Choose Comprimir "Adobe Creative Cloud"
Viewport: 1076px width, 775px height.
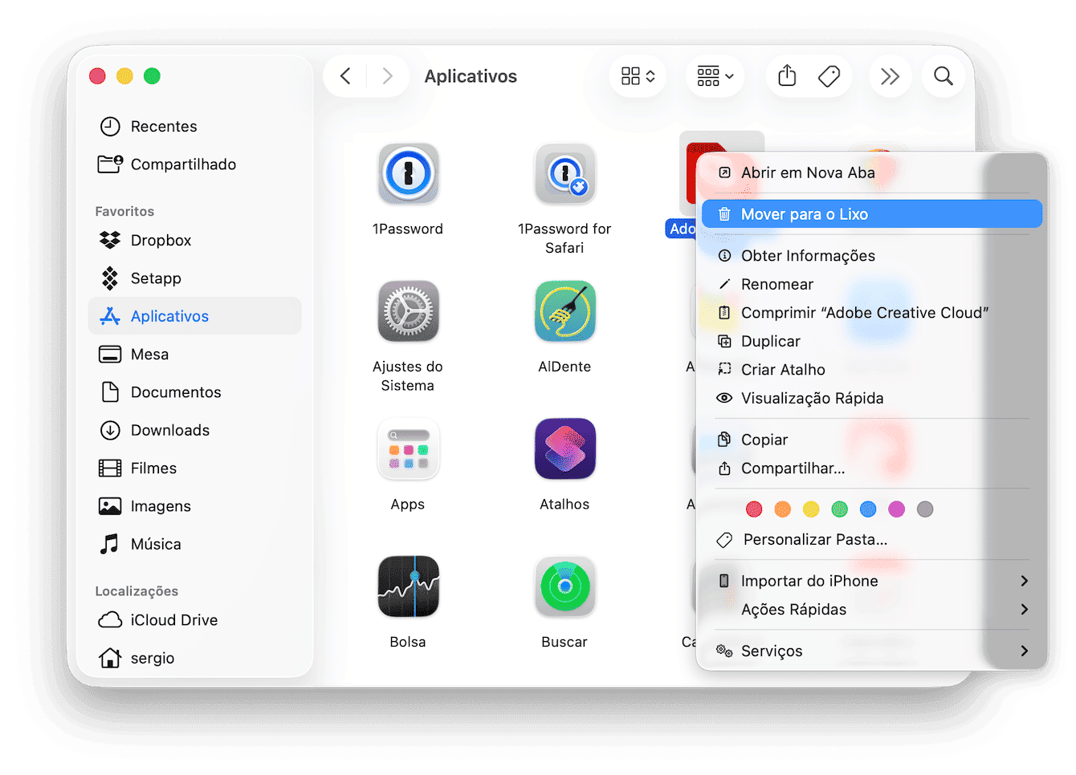pyautogui.click(x=872, y=313)
